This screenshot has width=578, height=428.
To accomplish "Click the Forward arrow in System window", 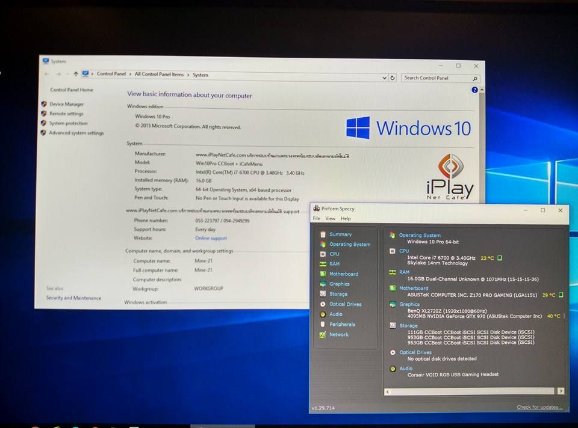I will coord(58,74).
